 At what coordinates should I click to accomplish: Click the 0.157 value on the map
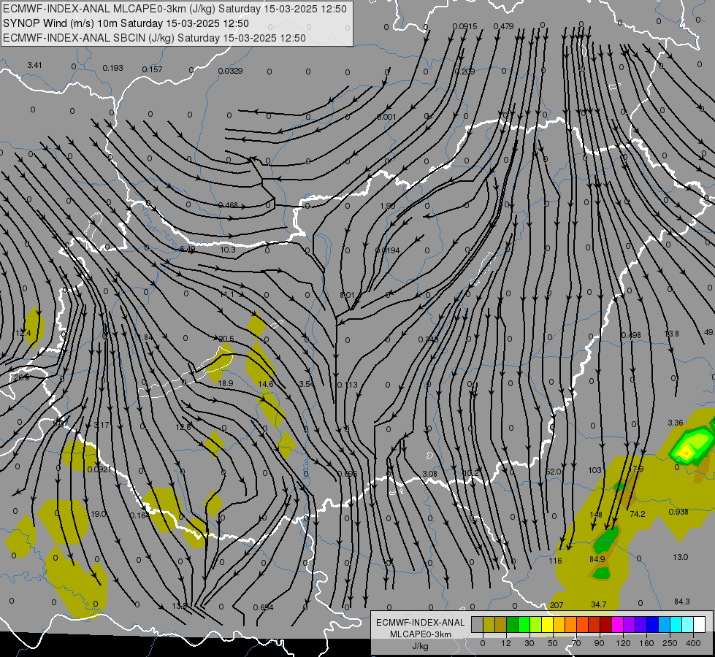pyautogui.click(x=153, y=69)
